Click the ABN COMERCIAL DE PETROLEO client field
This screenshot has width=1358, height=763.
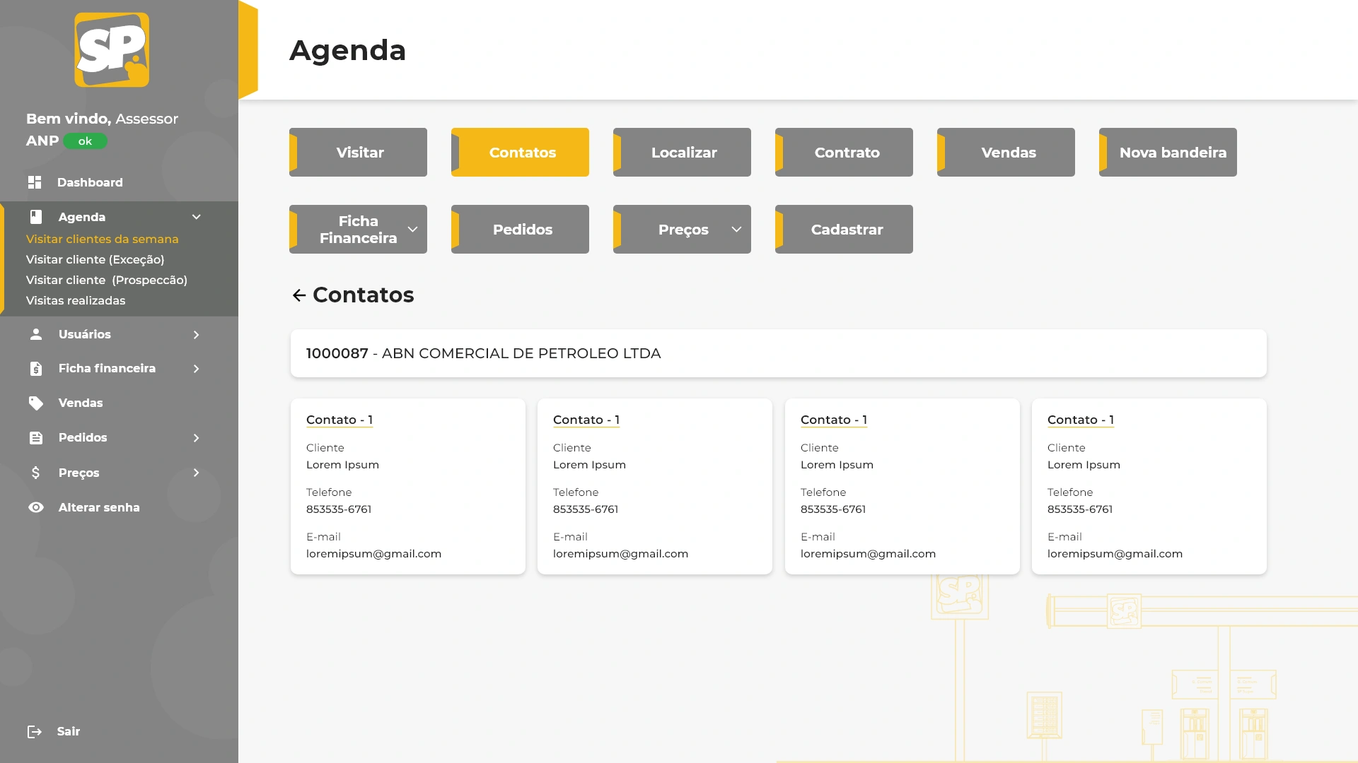click(778, 353)
